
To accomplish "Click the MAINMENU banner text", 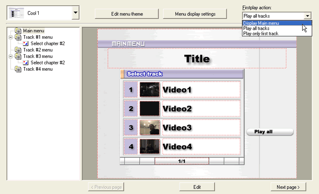I will click(128, 44).
